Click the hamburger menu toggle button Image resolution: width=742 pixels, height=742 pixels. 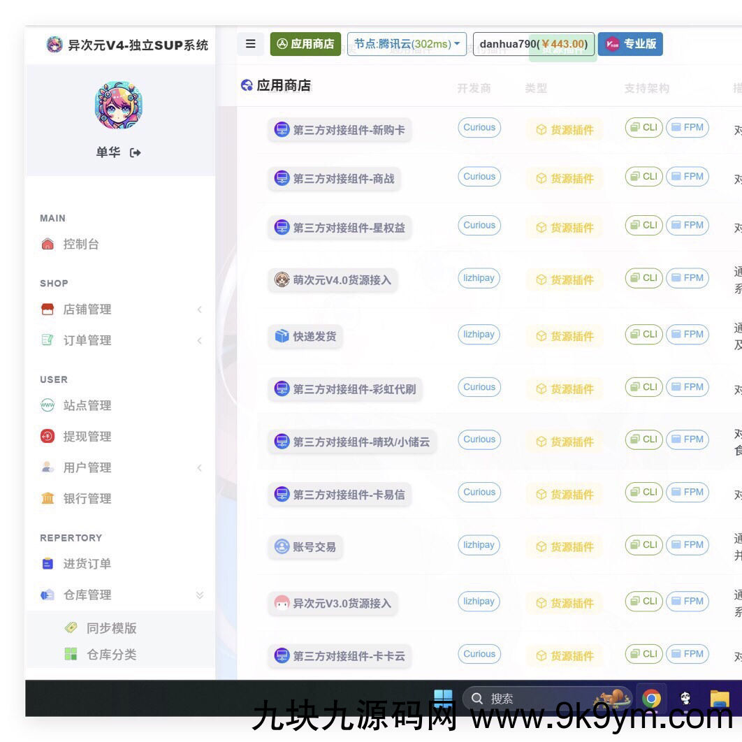(x=250, y=44)
